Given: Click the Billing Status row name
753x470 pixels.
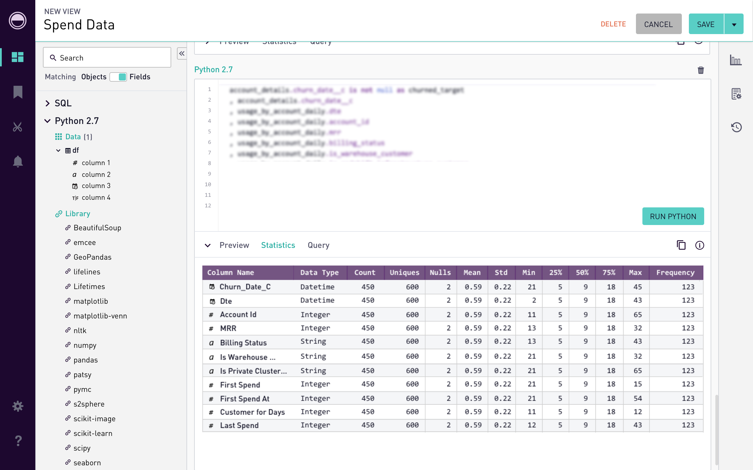Looking at the screenshot, I should 243,343.
